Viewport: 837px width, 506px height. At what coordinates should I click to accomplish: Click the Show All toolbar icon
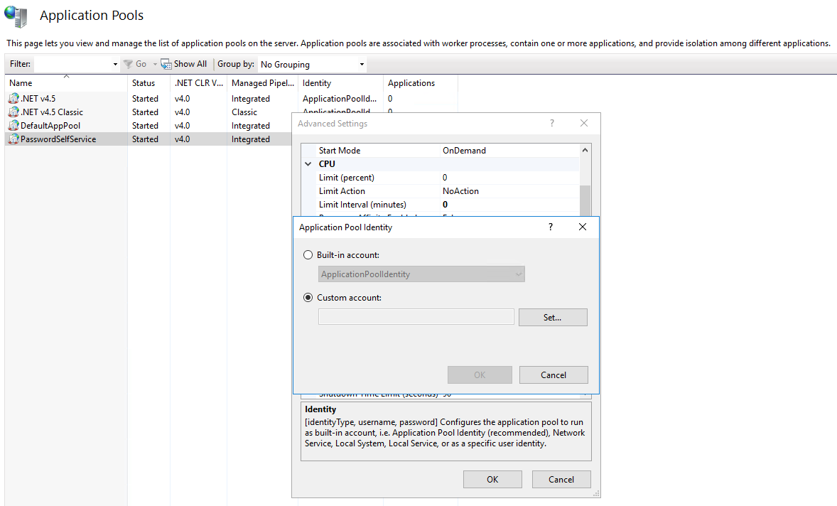pyautogui.click(x=166, y=64)
